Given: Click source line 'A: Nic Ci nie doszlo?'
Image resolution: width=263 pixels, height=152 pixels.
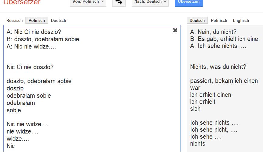Looking at the screenshot, I should 36,32.
